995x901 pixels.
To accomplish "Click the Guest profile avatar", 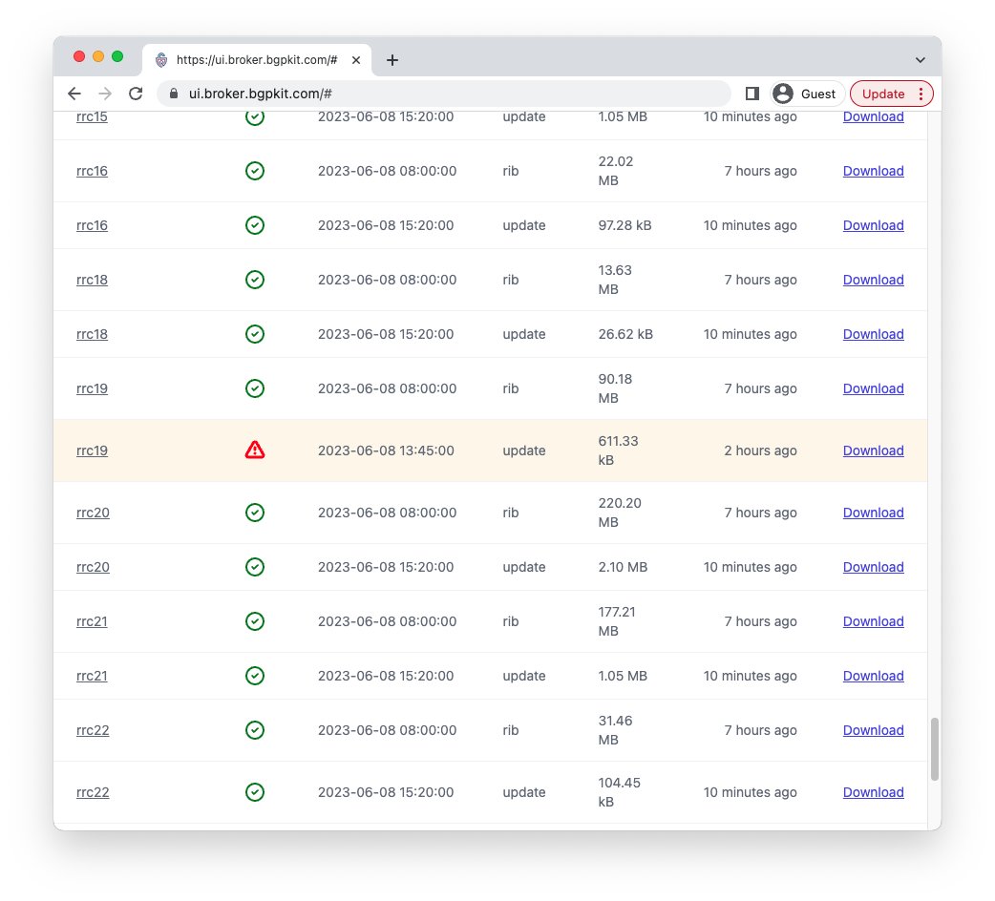I will point(783,94).
